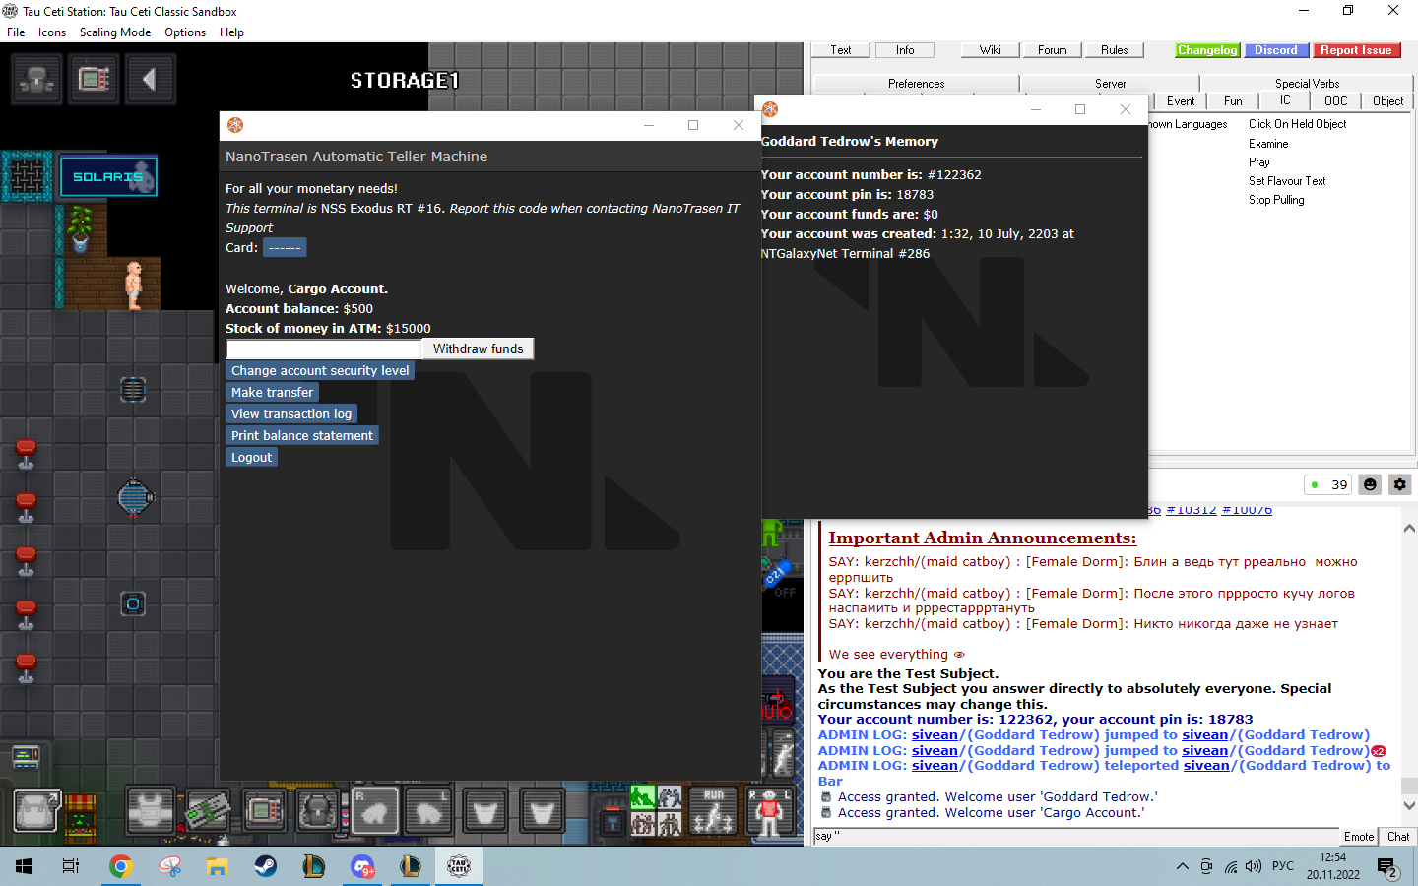This screenshot has width=1418, height=886.
Task: Open the smiley emoji button in chat panel
Action: click(1370, 484)
